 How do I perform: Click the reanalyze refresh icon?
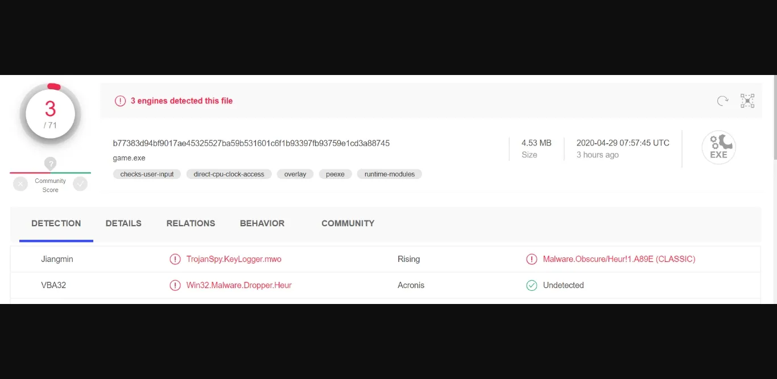(x=722, y=101)
